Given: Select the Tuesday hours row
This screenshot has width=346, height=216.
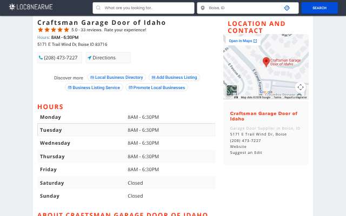Looking at the screenshot, I should (x=126, y=130).
